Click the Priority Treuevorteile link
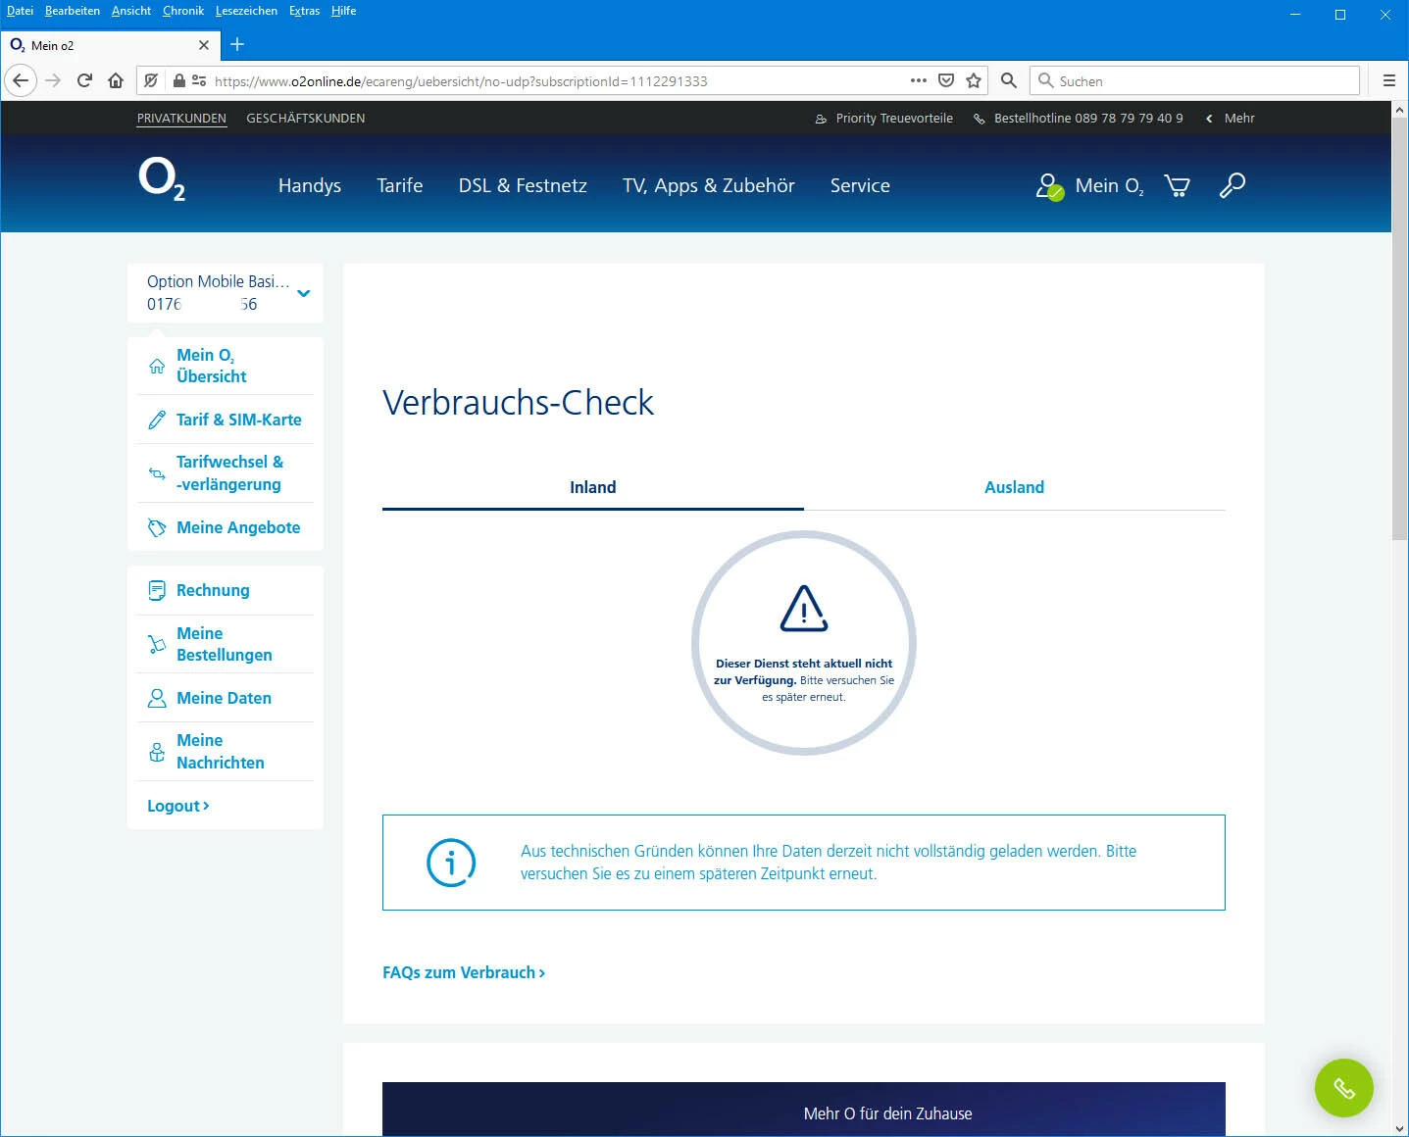 (x=883, y=118)
